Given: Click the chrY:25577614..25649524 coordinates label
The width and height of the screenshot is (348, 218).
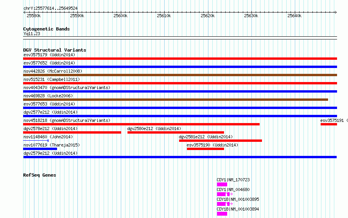Looking at the screenshot, I should [x=50, y=9].
